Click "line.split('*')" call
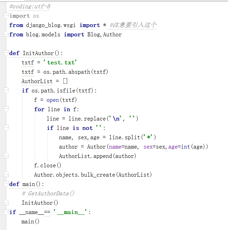Screen dimensions: 228x230 pyautogui.click(x=132, y=137)
